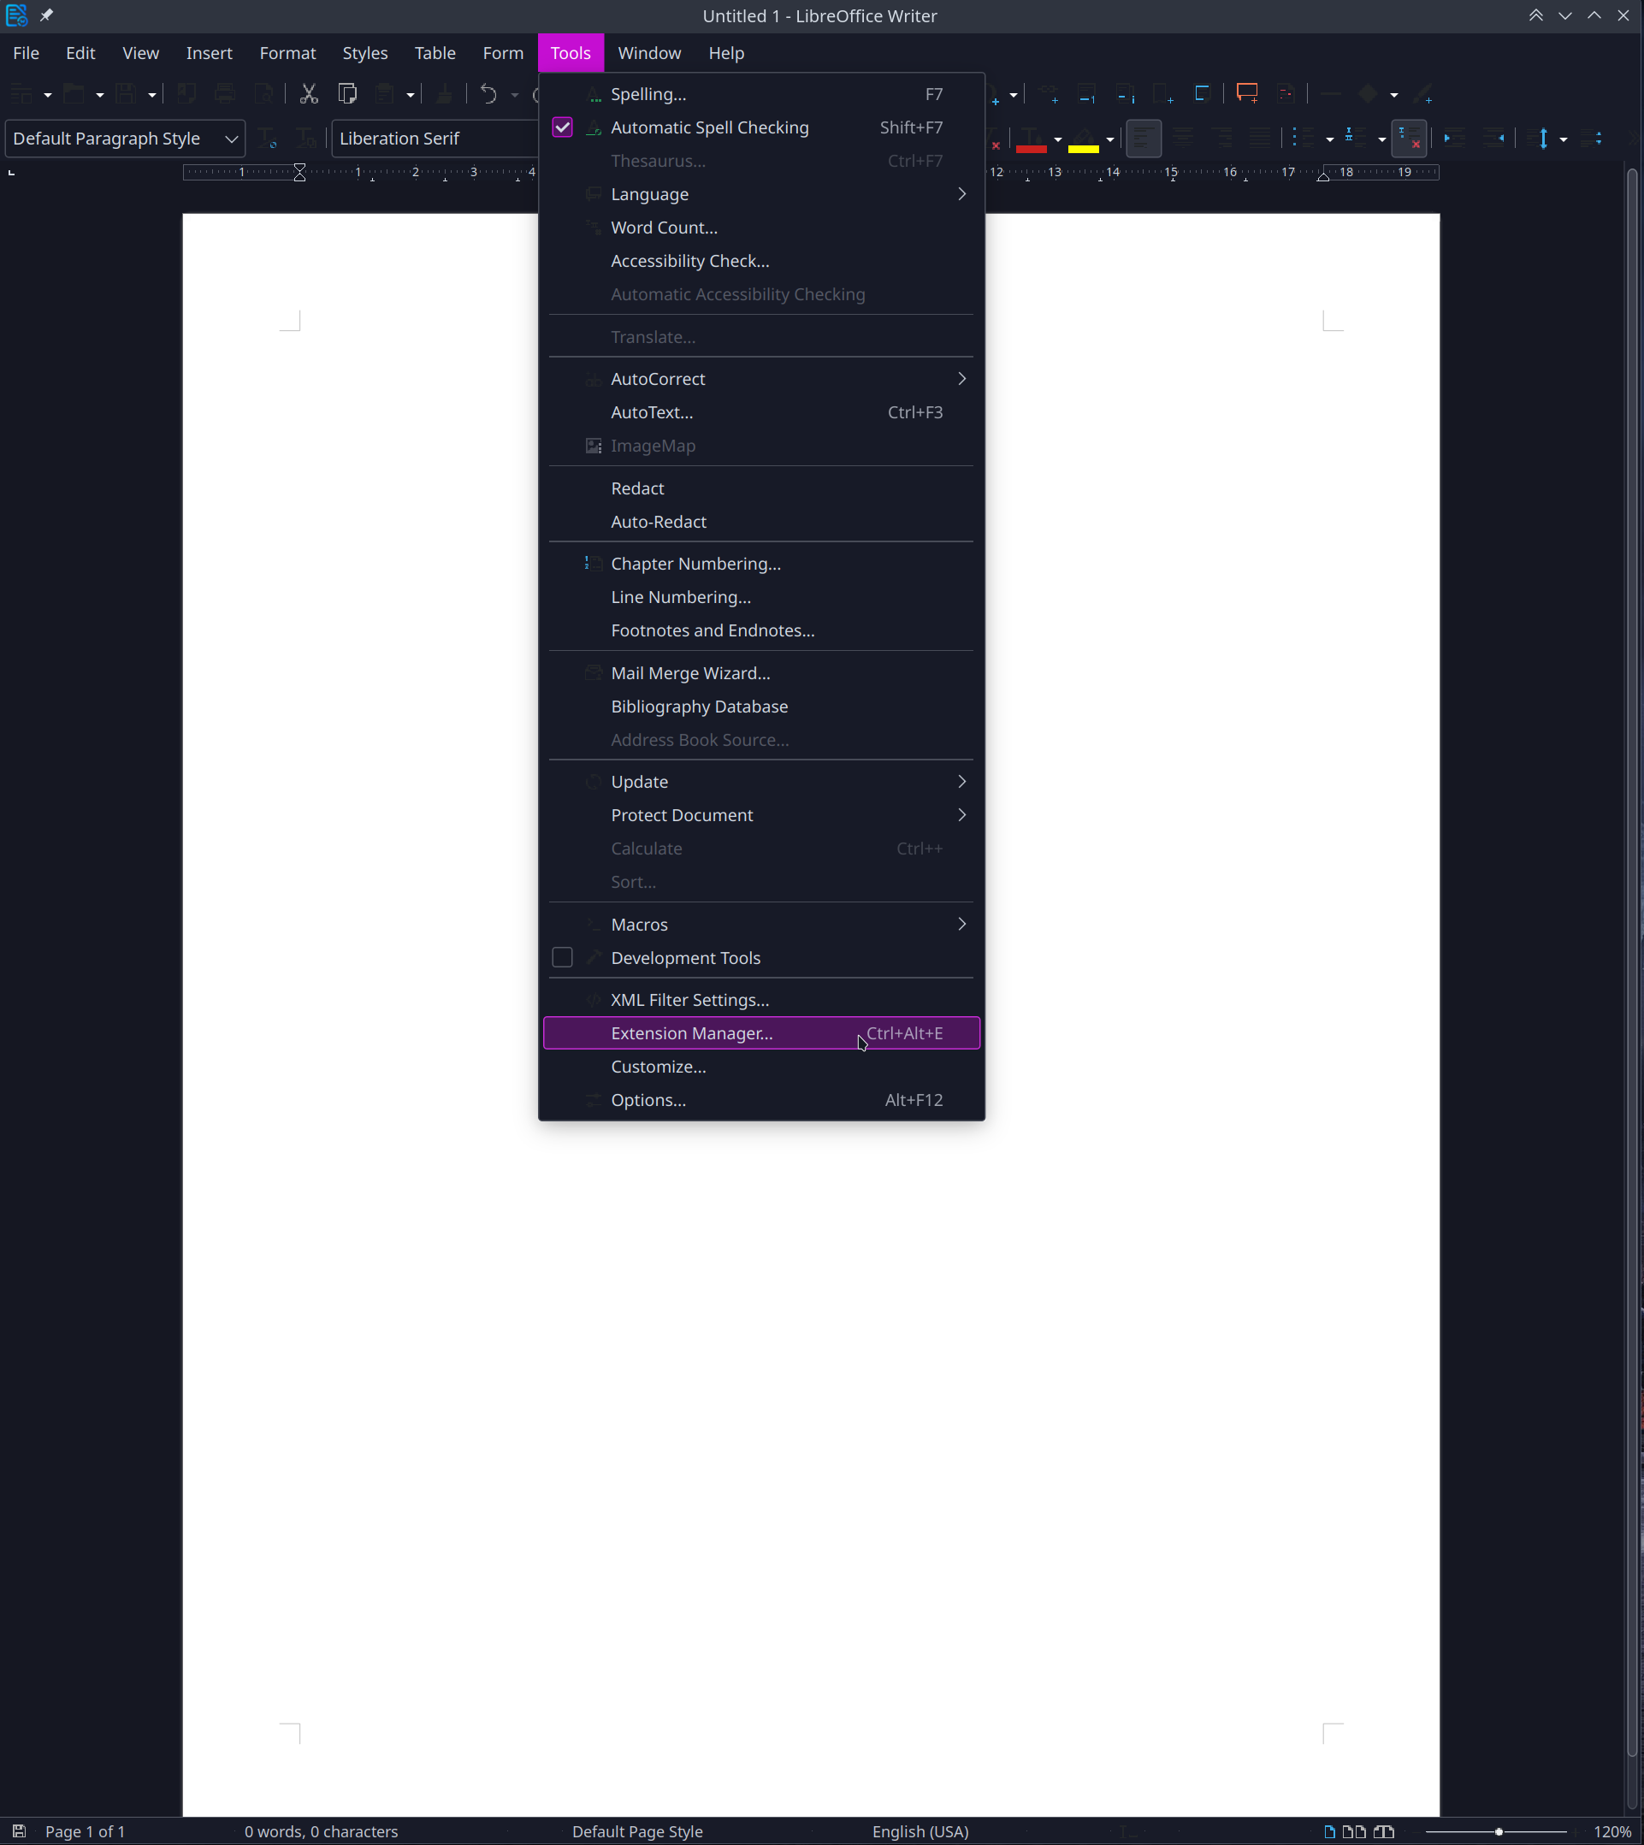Click the Insert Comment toolbar icon

(x=1246, y=94)
